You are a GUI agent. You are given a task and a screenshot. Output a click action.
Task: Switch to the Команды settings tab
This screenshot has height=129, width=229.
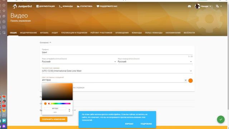[x=137, y=33]
